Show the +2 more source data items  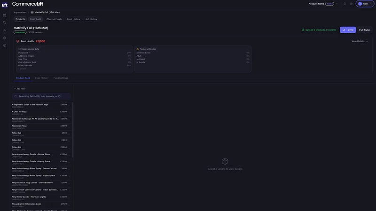point(22,68)
